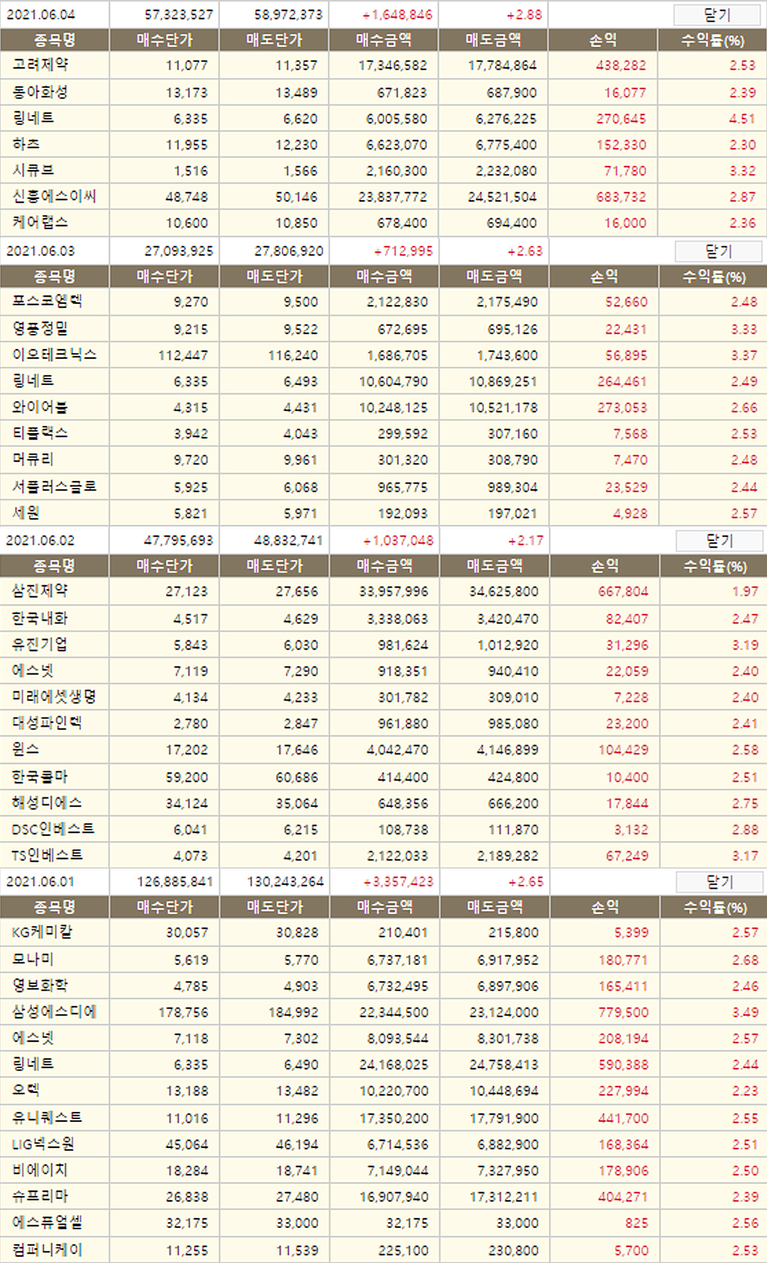Click stock name 와이어블
Image resolution: width=767 pixels, height=1263 pixels.
(x=40, y=407)
